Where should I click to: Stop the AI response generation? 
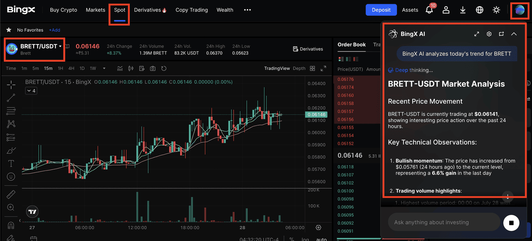[x=511, y=223]
